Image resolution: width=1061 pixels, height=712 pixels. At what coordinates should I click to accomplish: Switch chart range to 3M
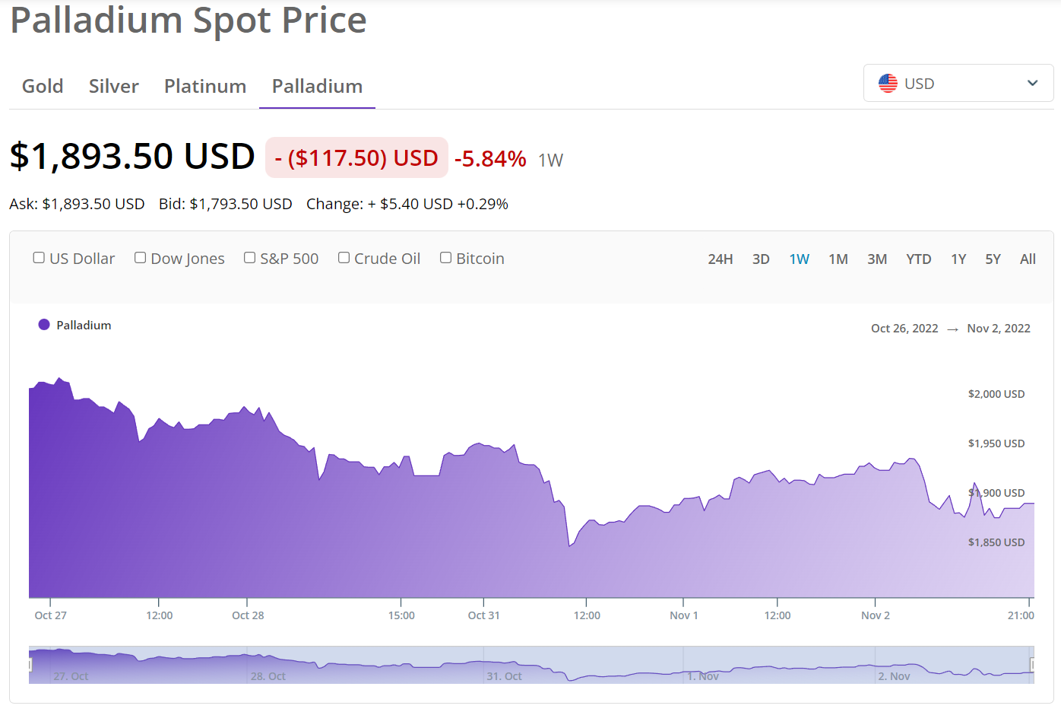pyautogui.click(x=877, y=259)
